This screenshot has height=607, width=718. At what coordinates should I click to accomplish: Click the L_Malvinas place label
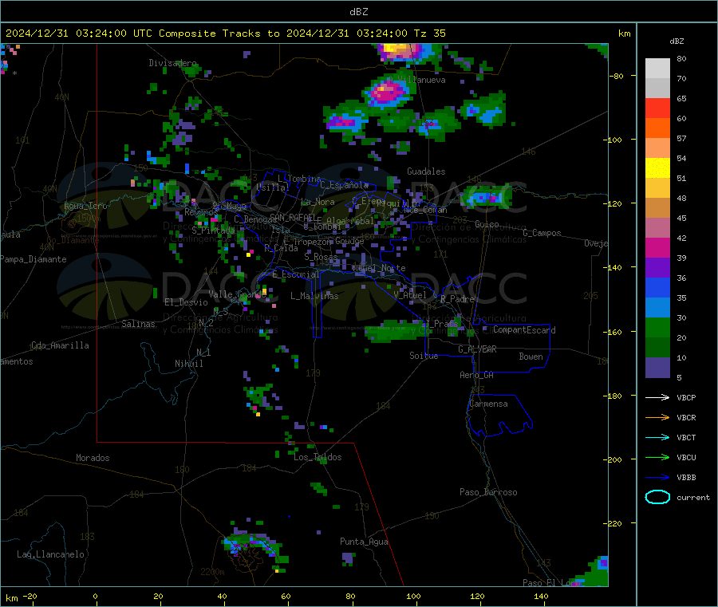click(314, 296)
